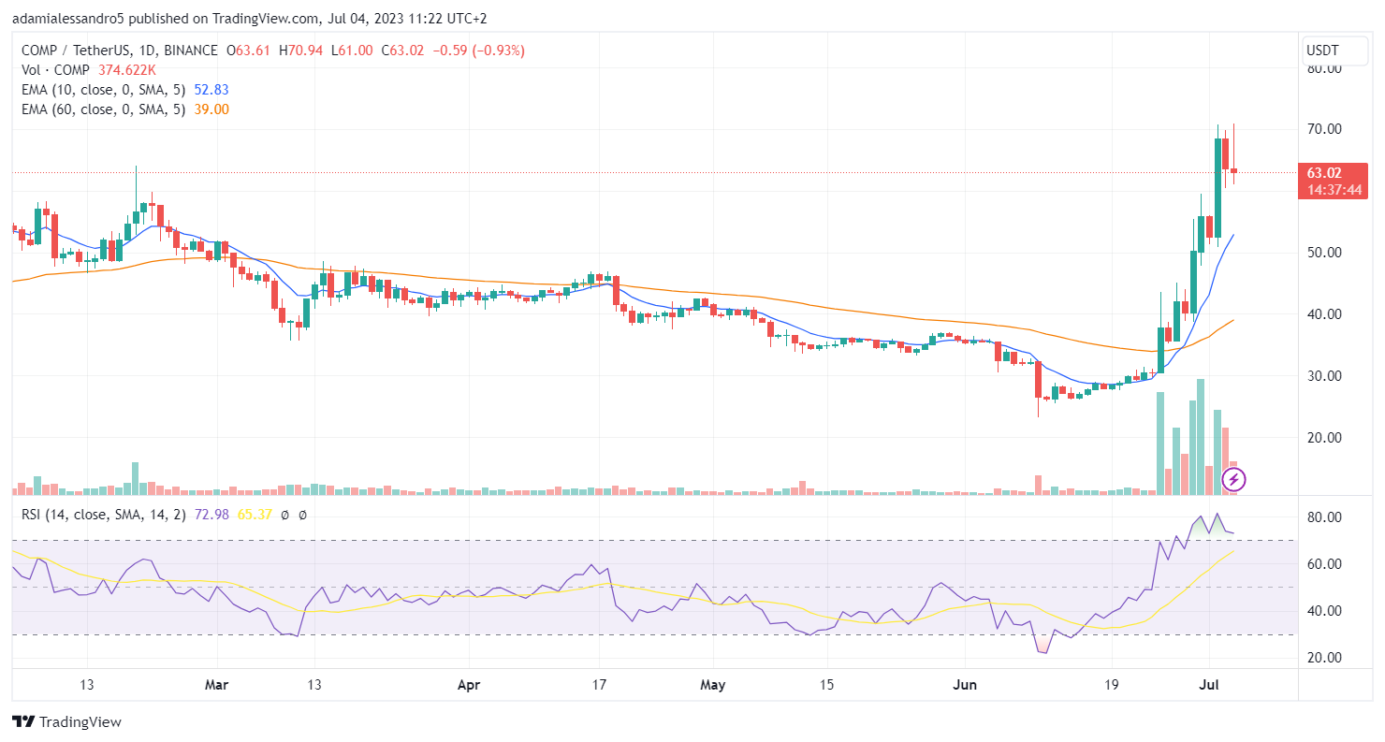Click the 80.00 price axis label

(1325, 68)
